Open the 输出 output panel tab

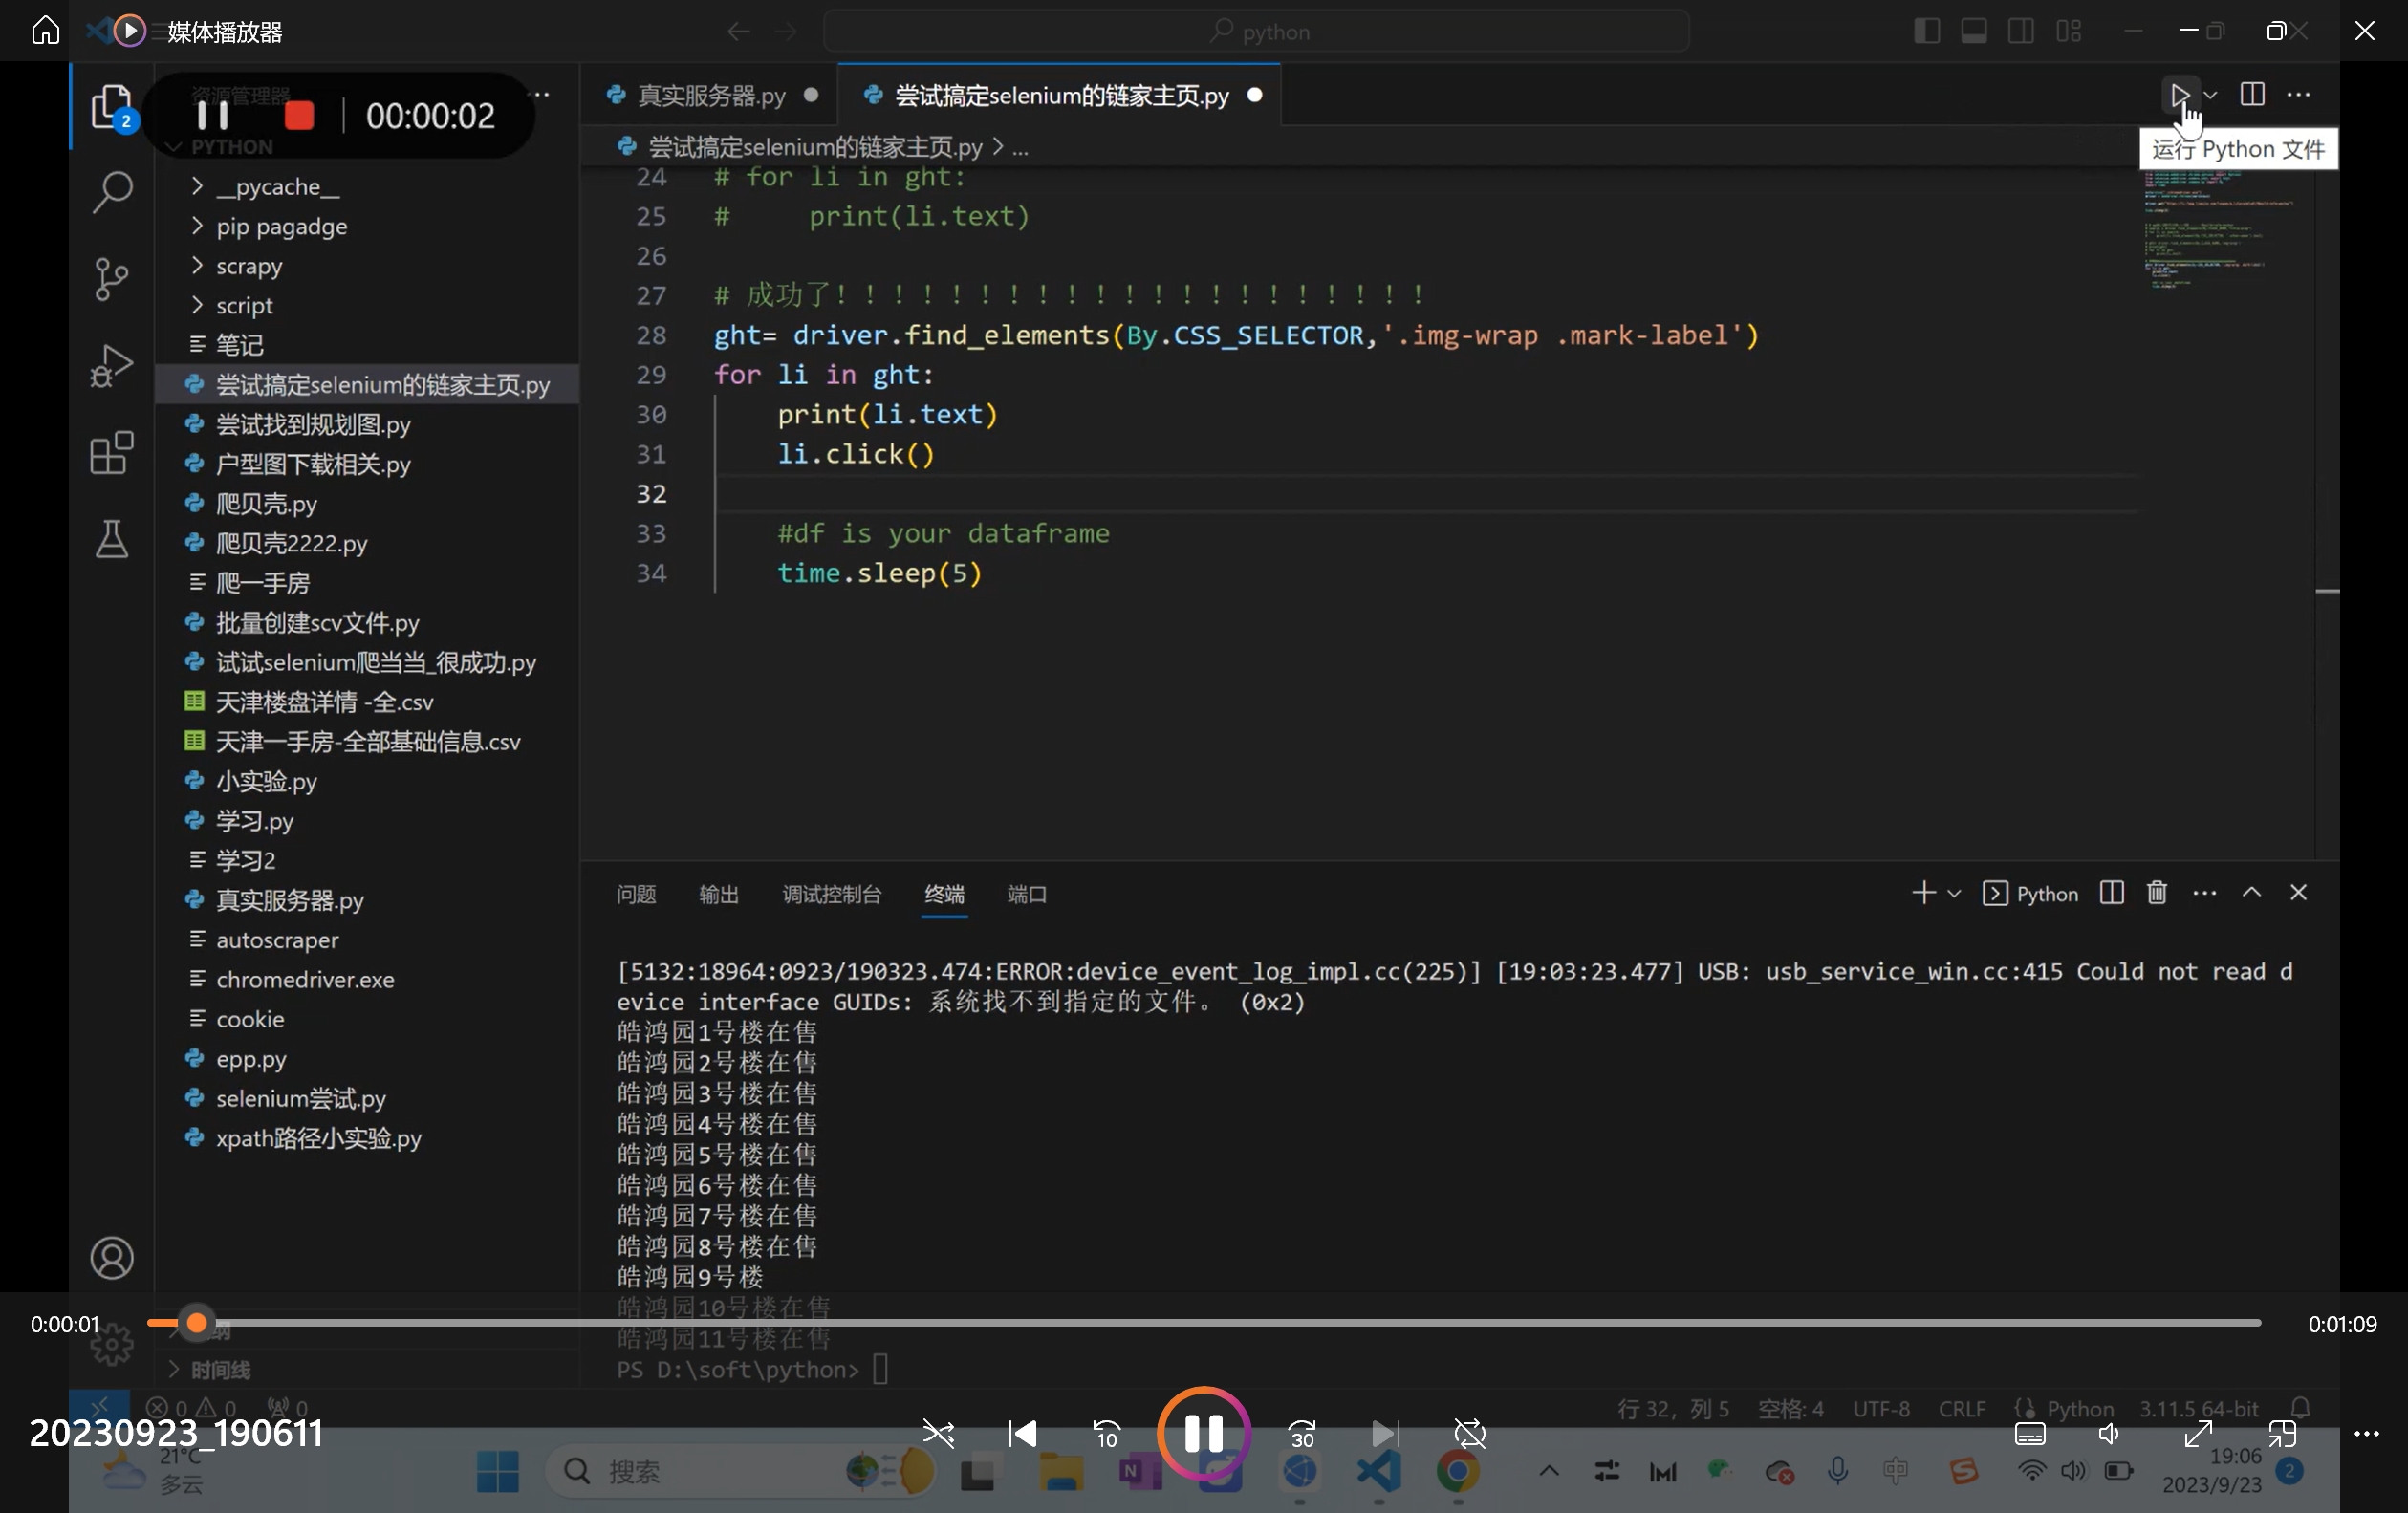[x=718, y=893]
